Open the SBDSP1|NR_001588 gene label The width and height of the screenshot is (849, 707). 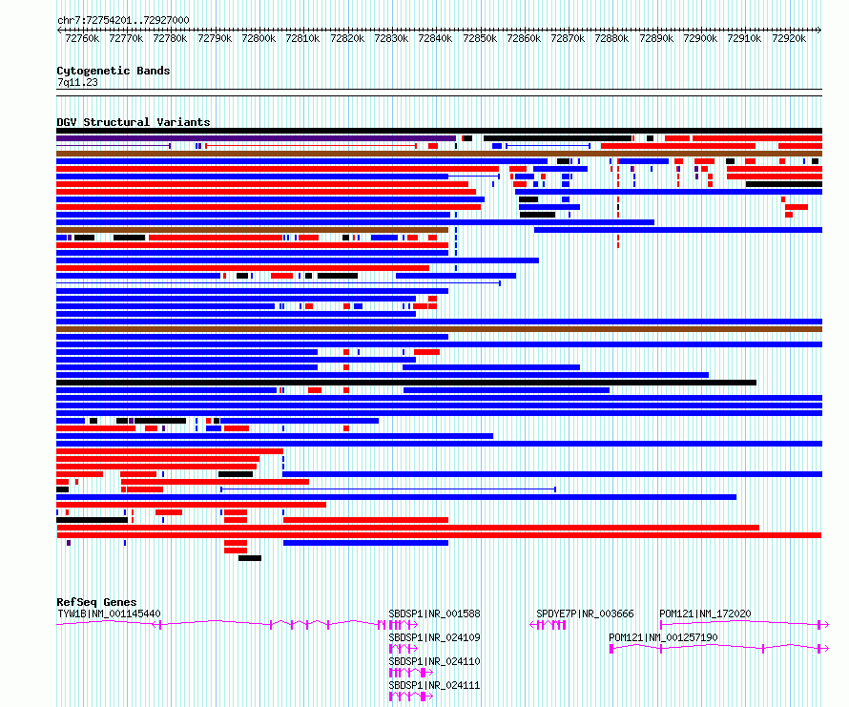pos(434,613)
